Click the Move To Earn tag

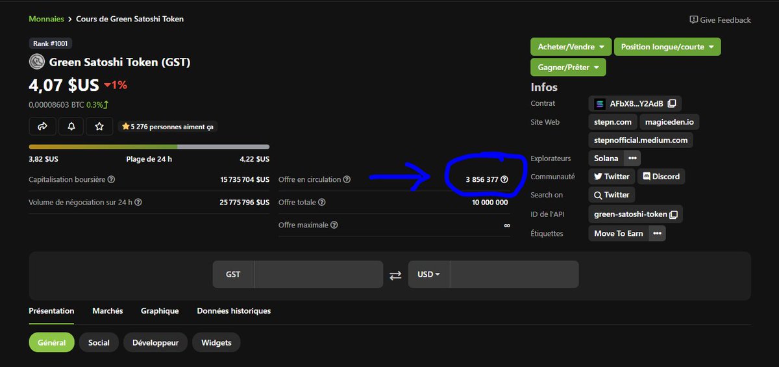(x=619, y=233)
